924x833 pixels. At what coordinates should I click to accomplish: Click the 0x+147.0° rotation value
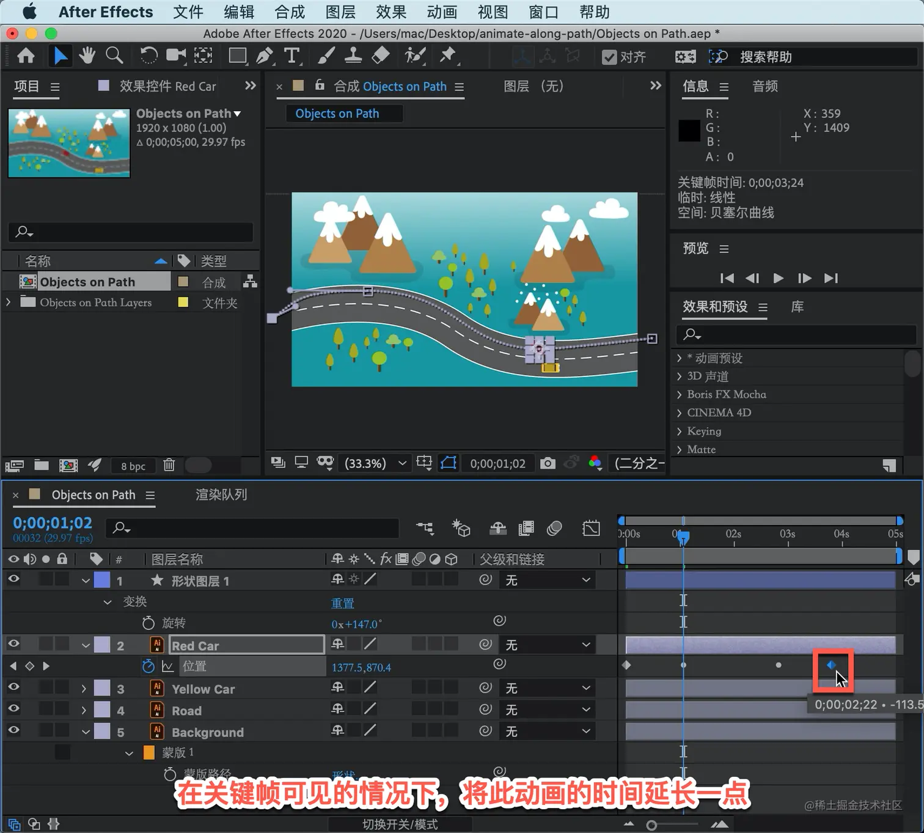[357, 624]
